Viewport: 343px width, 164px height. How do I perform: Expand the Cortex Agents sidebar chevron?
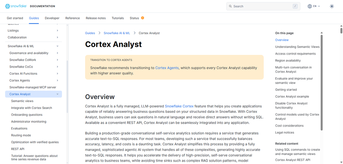[57, 80]
